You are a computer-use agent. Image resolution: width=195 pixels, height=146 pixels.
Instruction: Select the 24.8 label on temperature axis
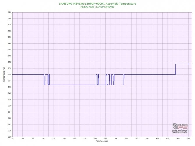10,87
